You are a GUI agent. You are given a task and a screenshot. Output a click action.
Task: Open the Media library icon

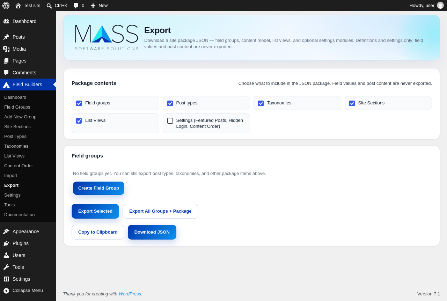point(6,49)
